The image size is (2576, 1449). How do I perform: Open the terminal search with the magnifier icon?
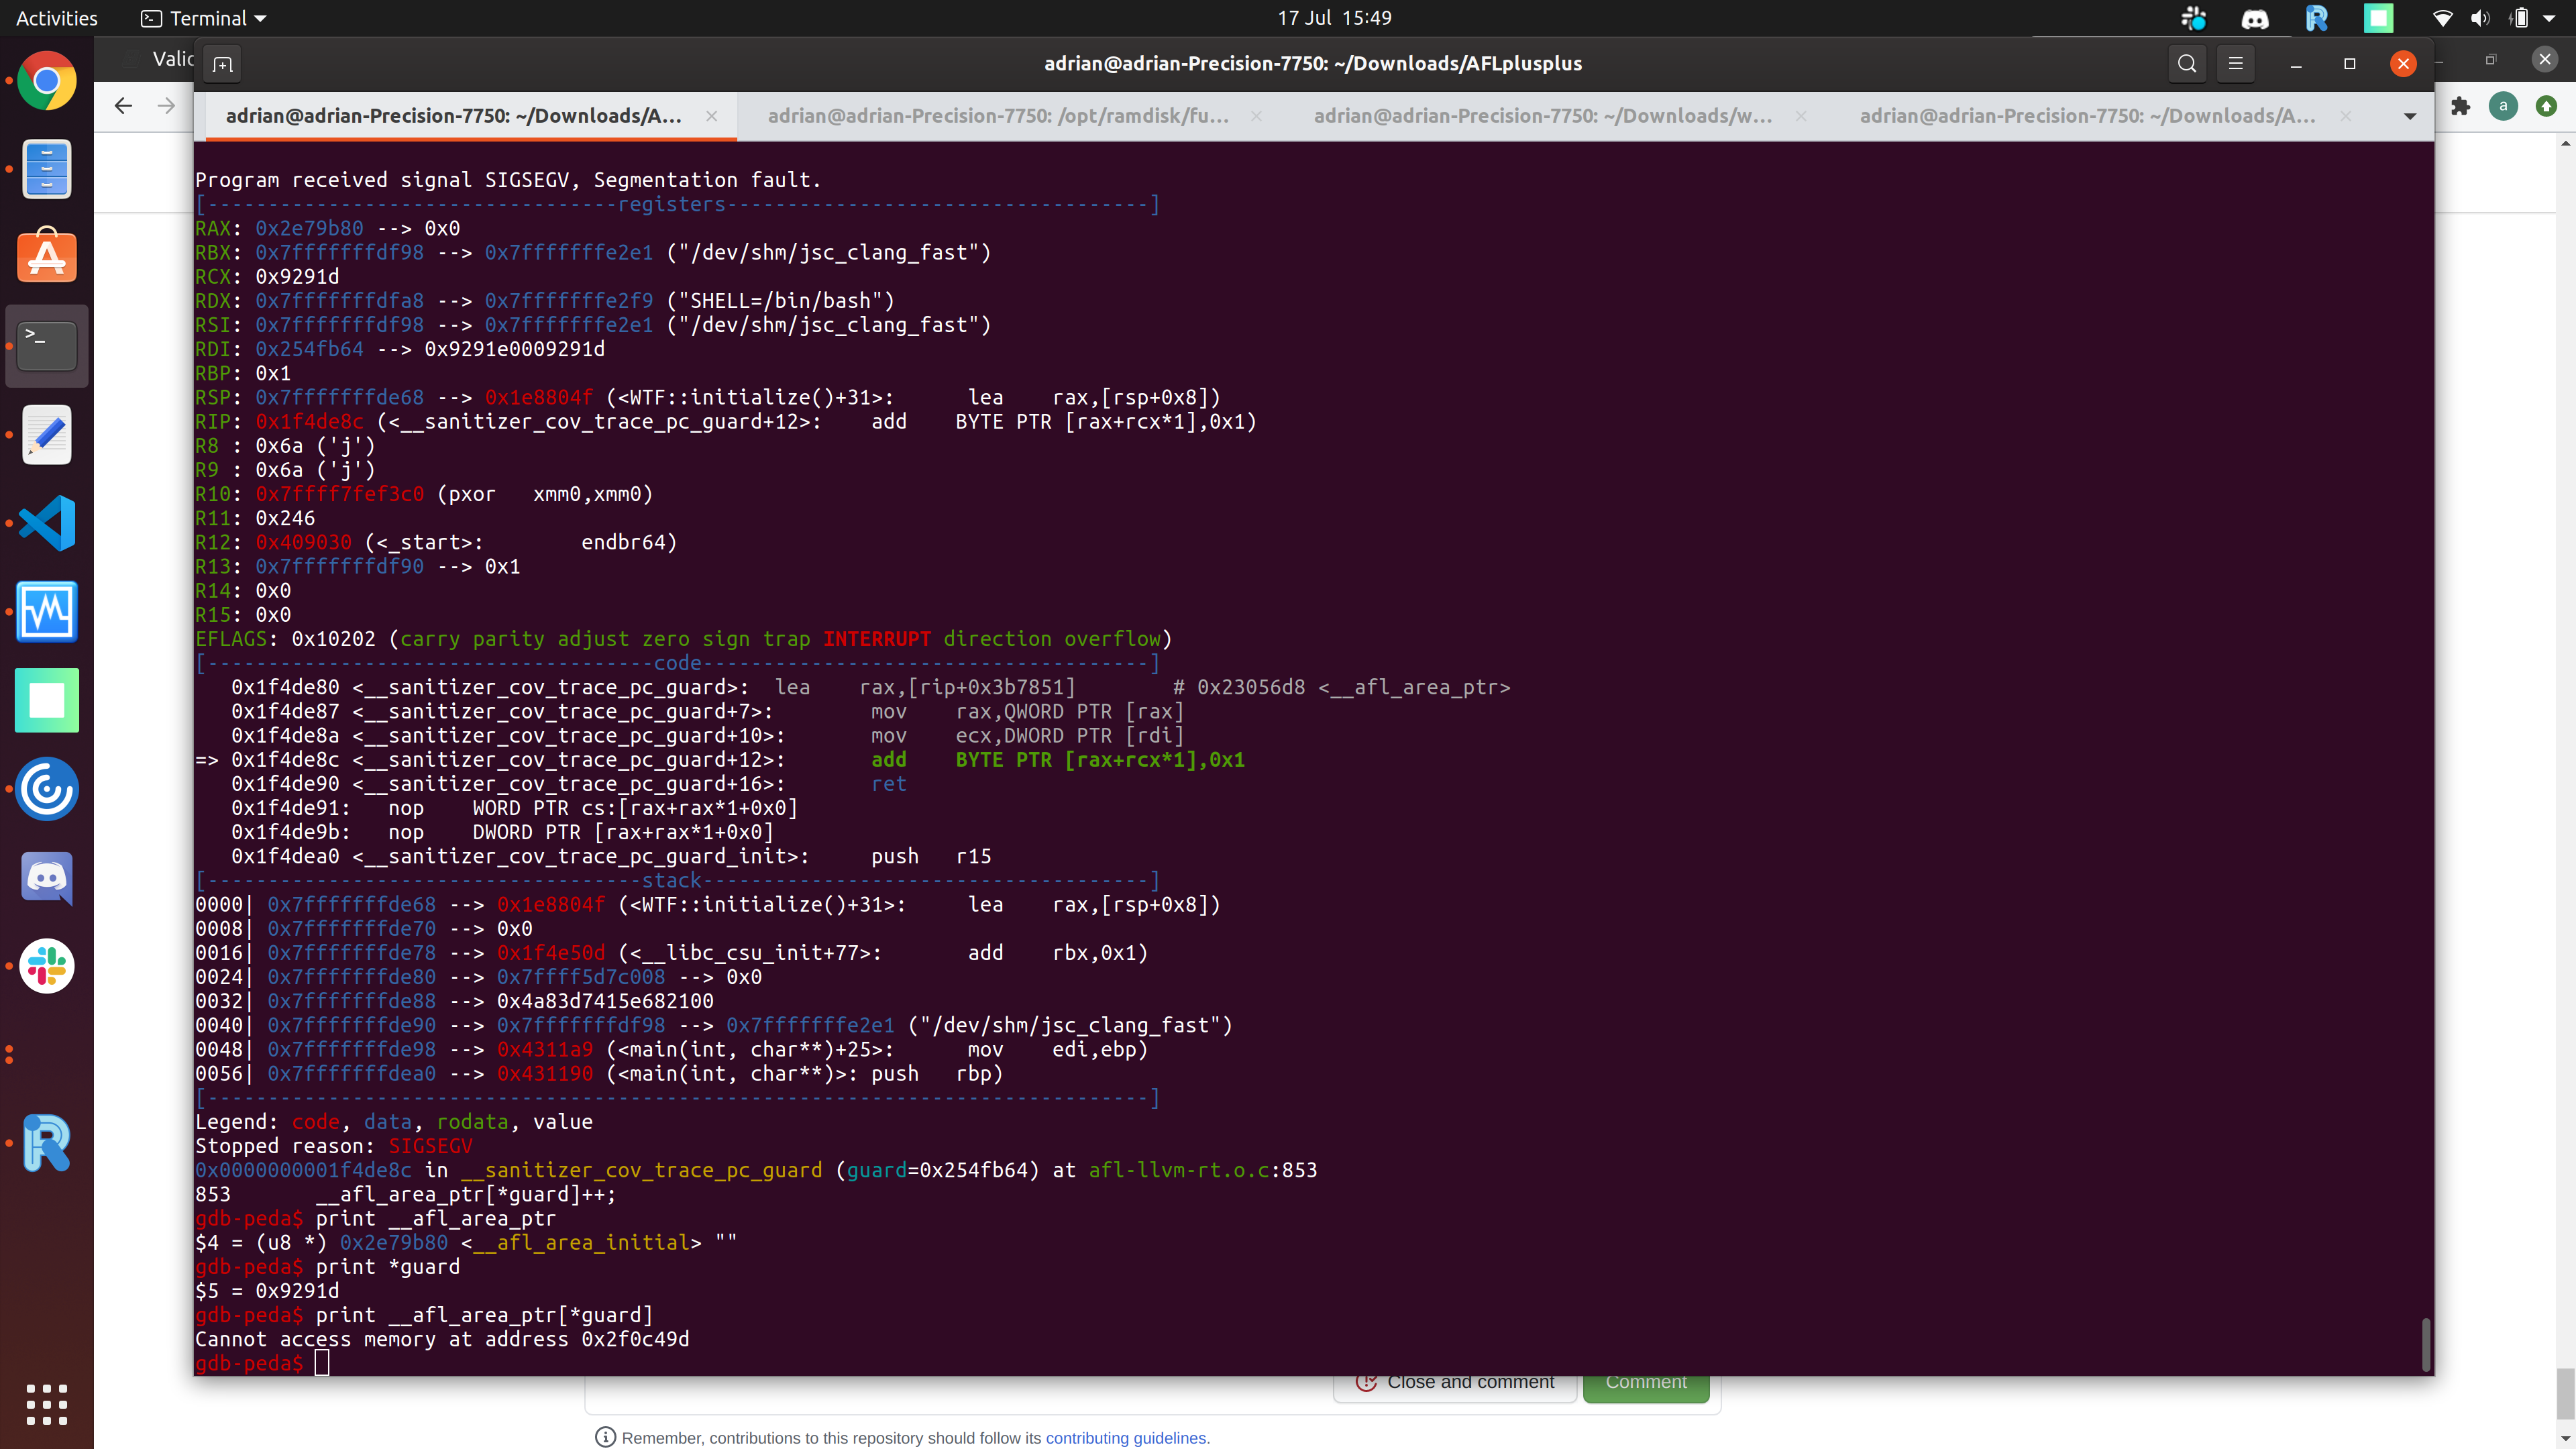[2187, 62]
